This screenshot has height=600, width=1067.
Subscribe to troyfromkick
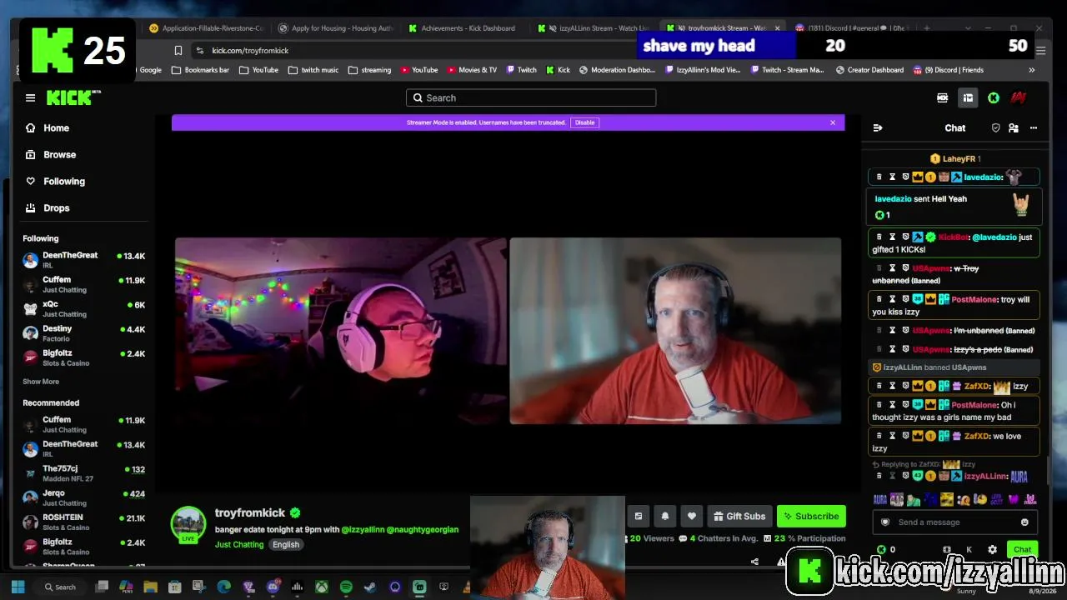[811, 517]
